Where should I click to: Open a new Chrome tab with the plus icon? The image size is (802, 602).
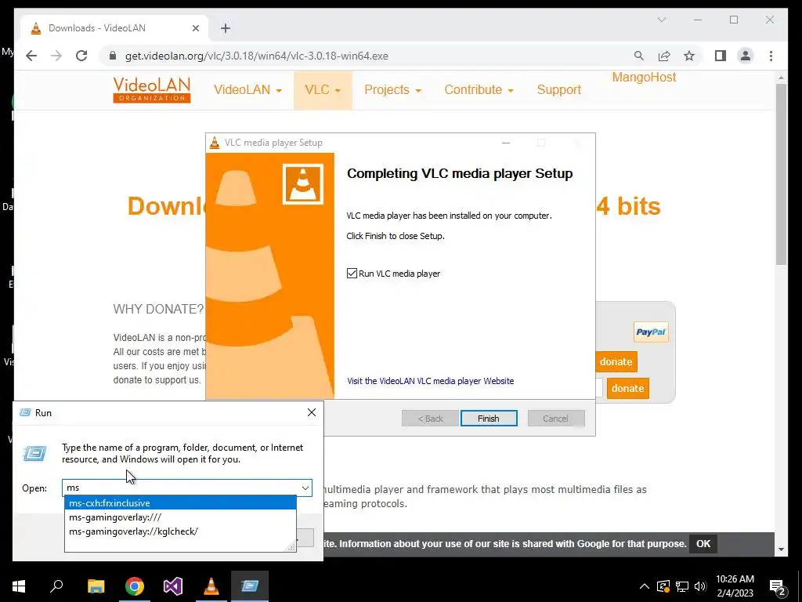[226, 28]
